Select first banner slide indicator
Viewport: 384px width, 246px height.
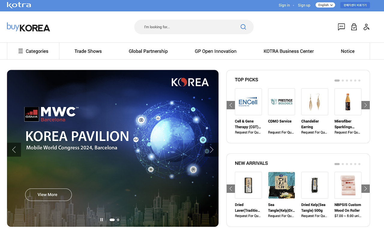coord(112,220)
